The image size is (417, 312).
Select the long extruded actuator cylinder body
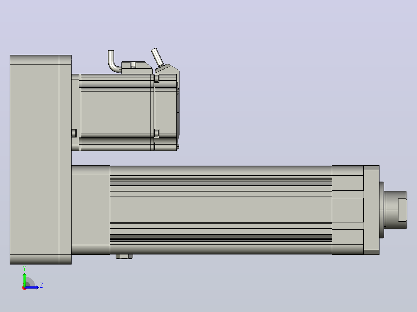[x=221, y=210]
